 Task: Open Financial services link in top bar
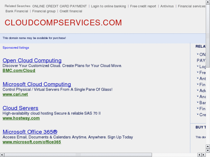pyautogui.click(x=192, y=6)
